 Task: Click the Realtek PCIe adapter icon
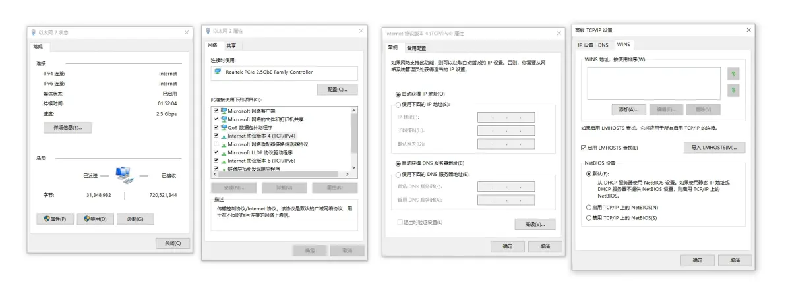tap(217, 72)
